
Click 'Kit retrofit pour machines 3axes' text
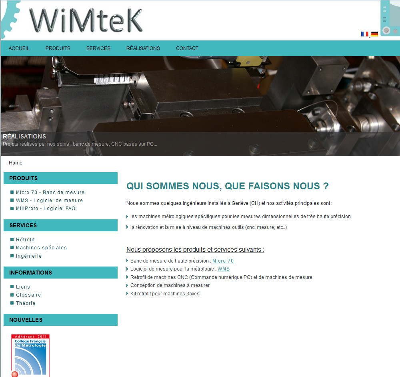point(165,293)
